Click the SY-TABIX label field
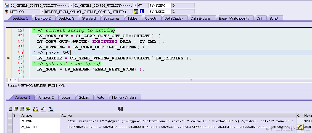 pyautogui.click(x=160, y=12)
